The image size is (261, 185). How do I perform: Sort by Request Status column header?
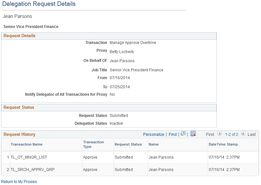(128, 144)
